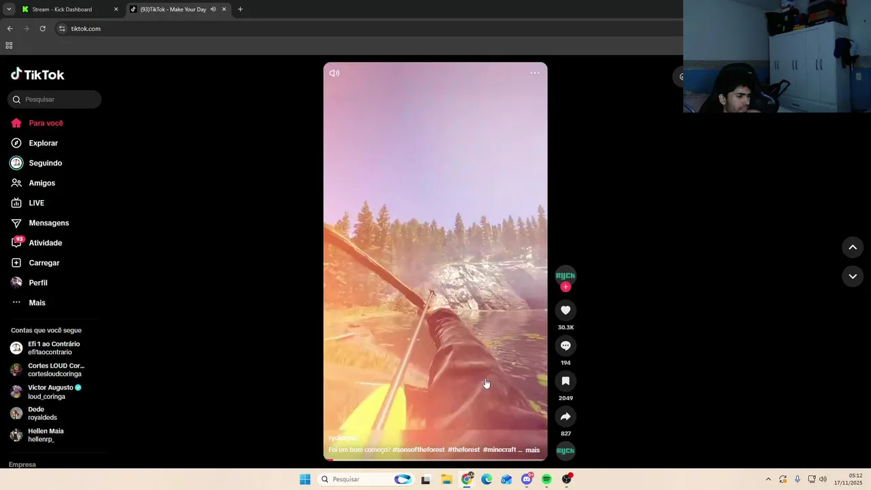Save the video with the bookmark icon
This screenshot has width=871, height=490.
pos(565,381)
